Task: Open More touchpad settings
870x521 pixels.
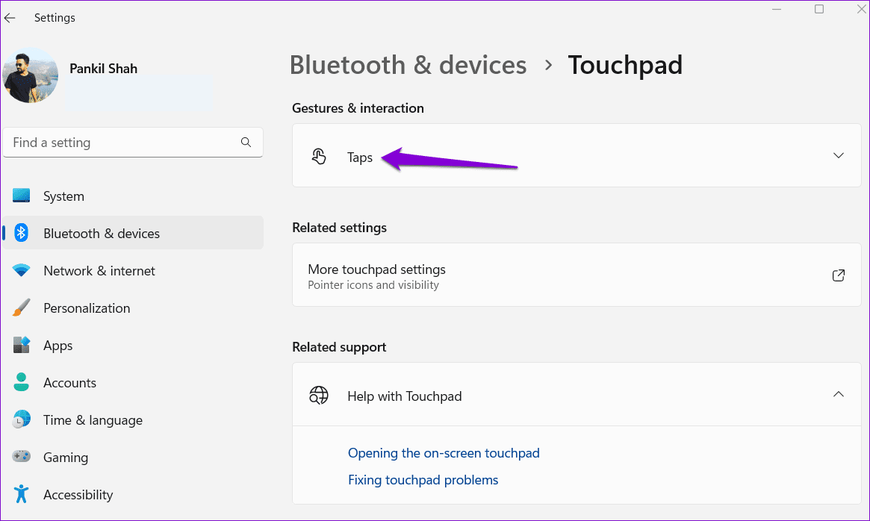Action: click(x=577, y=275)
